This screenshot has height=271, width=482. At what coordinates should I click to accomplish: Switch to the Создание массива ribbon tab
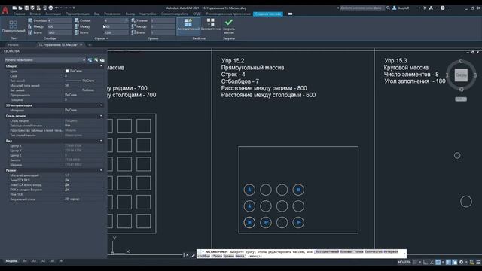(x=268, y=14)
